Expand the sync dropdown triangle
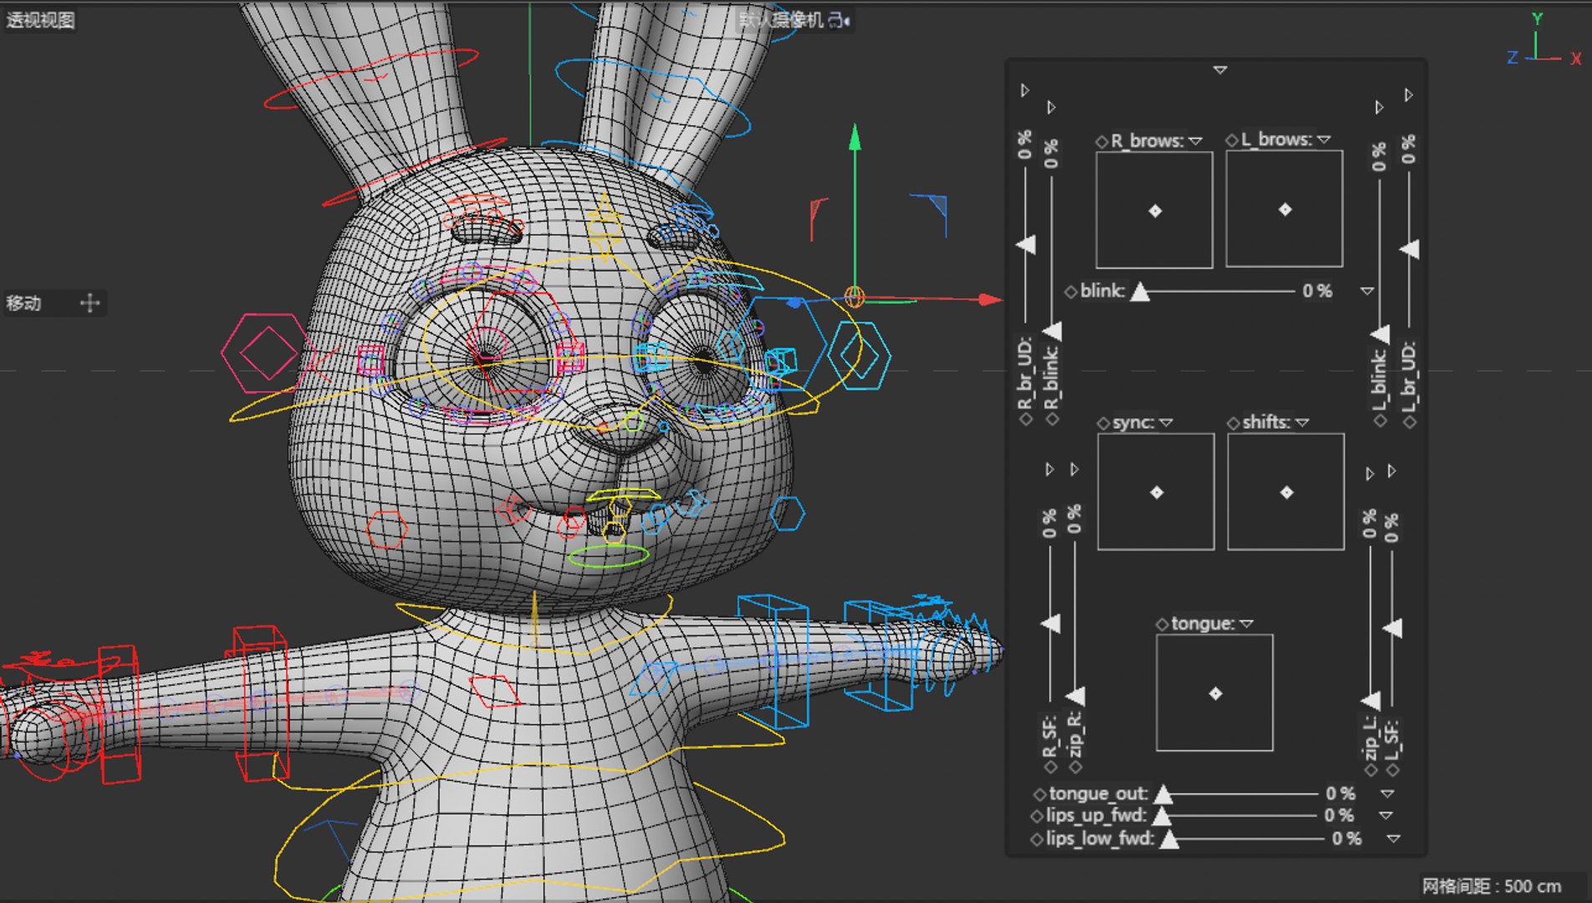 coord(1166,423)
